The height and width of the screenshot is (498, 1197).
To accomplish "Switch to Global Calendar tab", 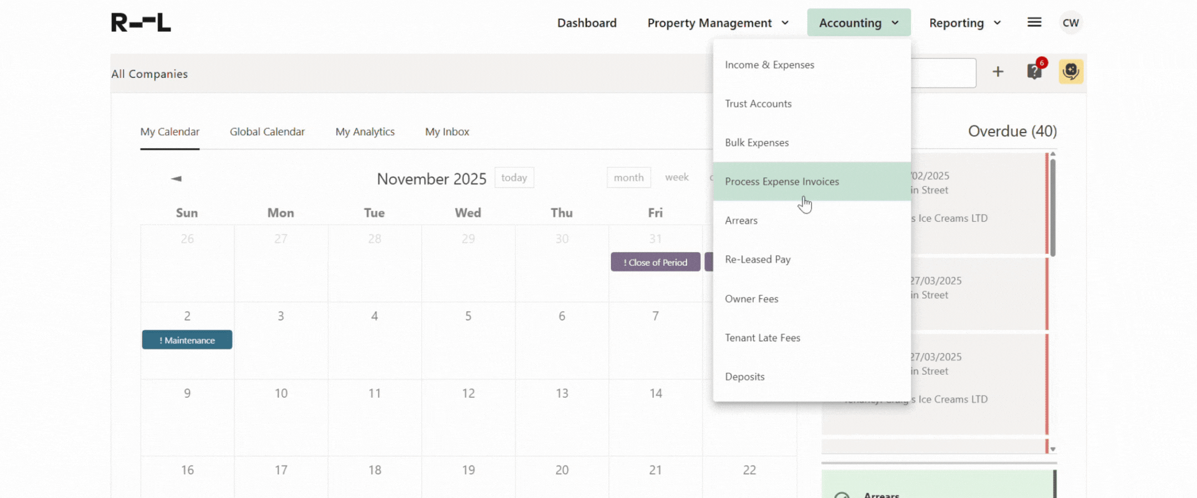I will [267, 132].
